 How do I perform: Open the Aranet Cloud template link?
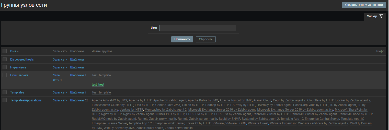tap(262, 100)
